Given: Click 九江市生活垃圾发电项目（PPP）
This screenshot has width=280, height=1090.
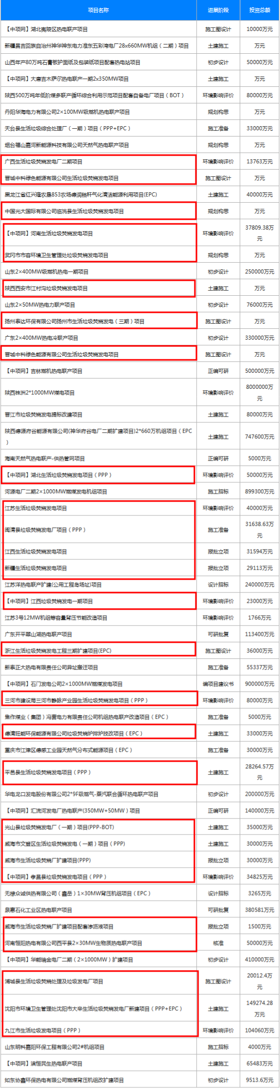Looking at the screenshot, I should pyautogui.click(x=42, y=1031).
